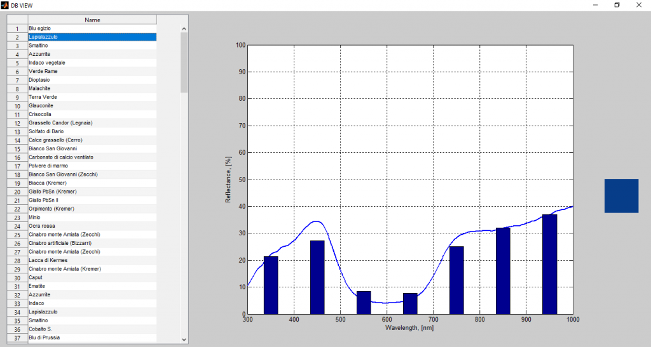Select Cinabro monte Amiata (Kremer)

(x=92, y=269)
